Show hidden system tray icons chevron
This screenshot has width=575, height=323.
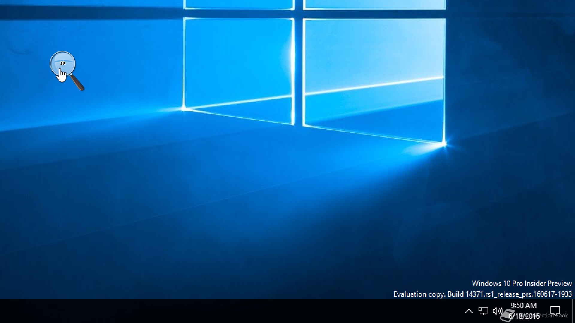point(469,311)
